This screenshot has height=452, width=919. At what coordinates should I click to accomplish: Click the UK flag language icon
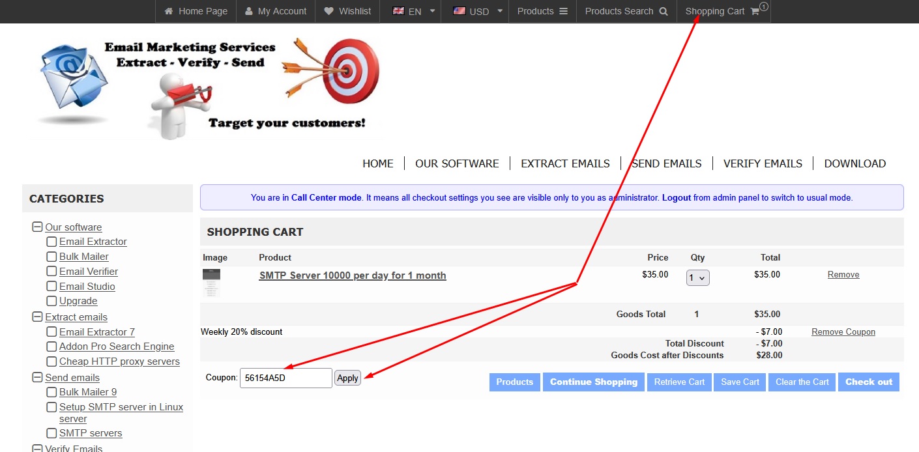click(398, 11)
